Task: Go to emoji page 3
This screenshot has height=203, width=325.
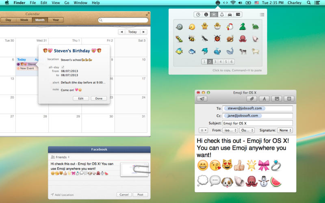Action: point(216,62)
